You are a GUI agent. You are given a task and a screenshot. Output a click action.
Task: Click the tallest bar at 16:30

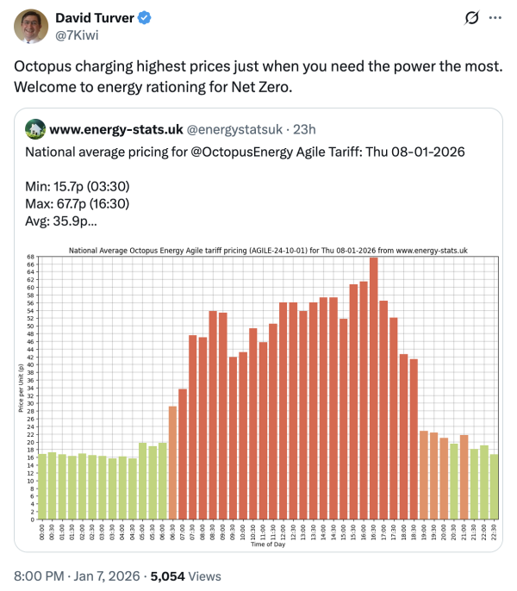(x=373, y=389)
